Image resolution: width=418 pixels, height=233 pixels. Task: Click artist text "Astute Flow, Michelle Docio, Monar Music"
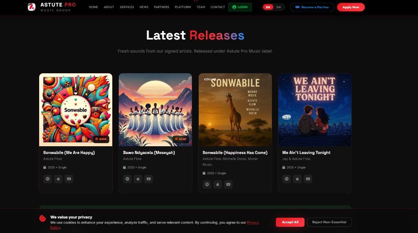(230, 162)
